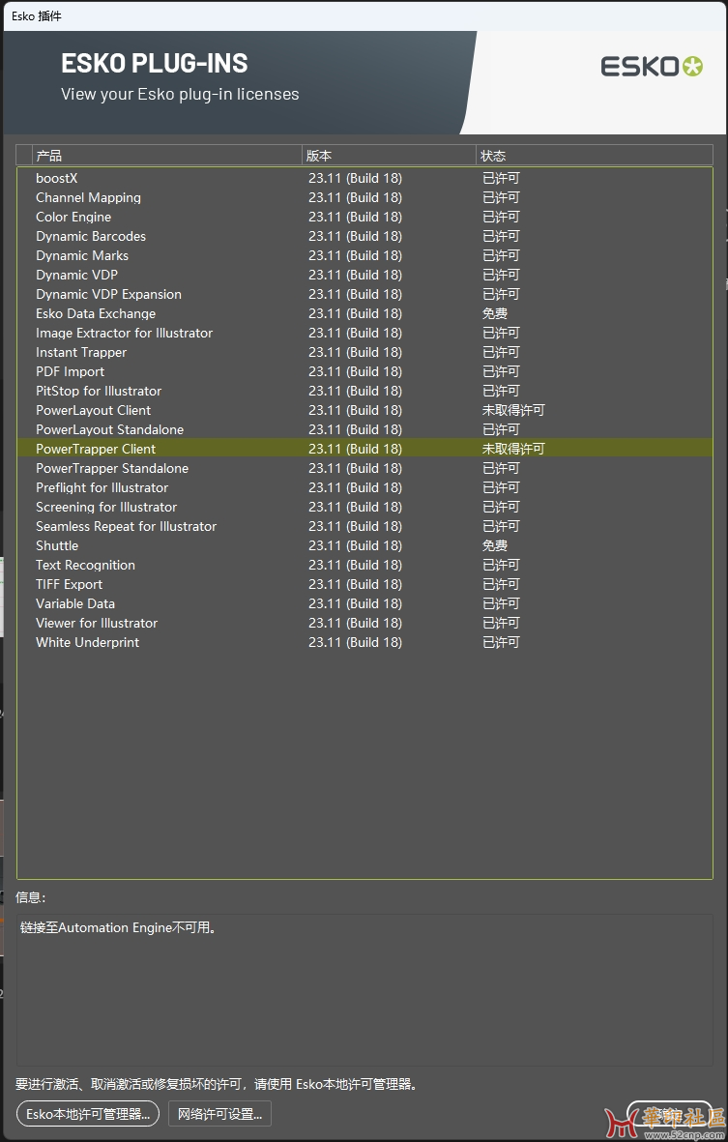Select Image Extractor for Illustrator row
The width and height of the screenshot is (728, 1142).
pos(364,332)
